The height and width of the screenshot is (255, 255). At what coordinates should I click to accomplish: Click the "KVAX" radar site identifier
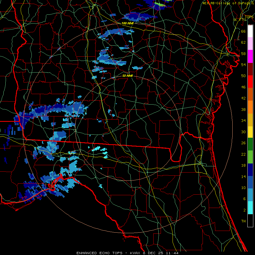tap(135, 253)
